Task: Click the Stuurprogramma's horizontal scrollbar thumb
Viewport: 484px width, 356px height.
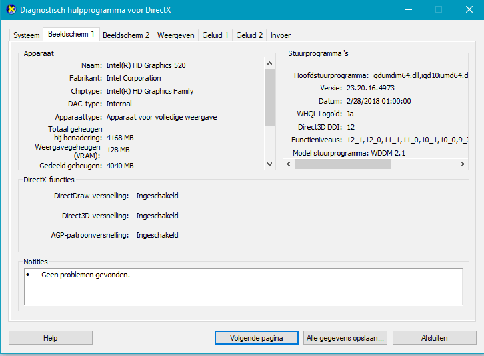Action: click(343, 164)
